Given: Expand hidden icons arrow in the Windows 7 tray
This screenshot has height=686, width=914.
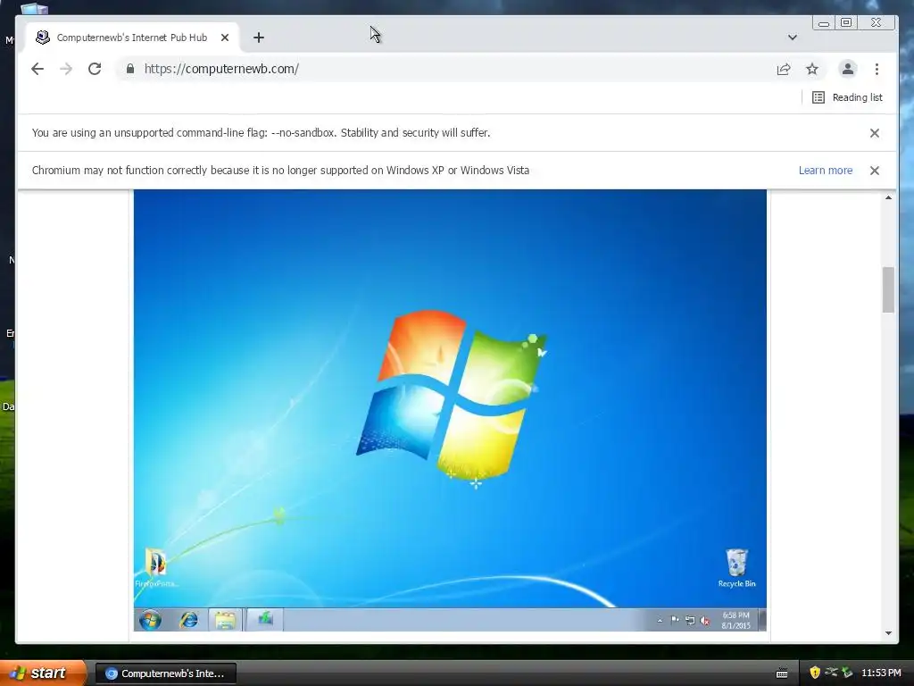Looking at the screenshot, I should (660, 621).
